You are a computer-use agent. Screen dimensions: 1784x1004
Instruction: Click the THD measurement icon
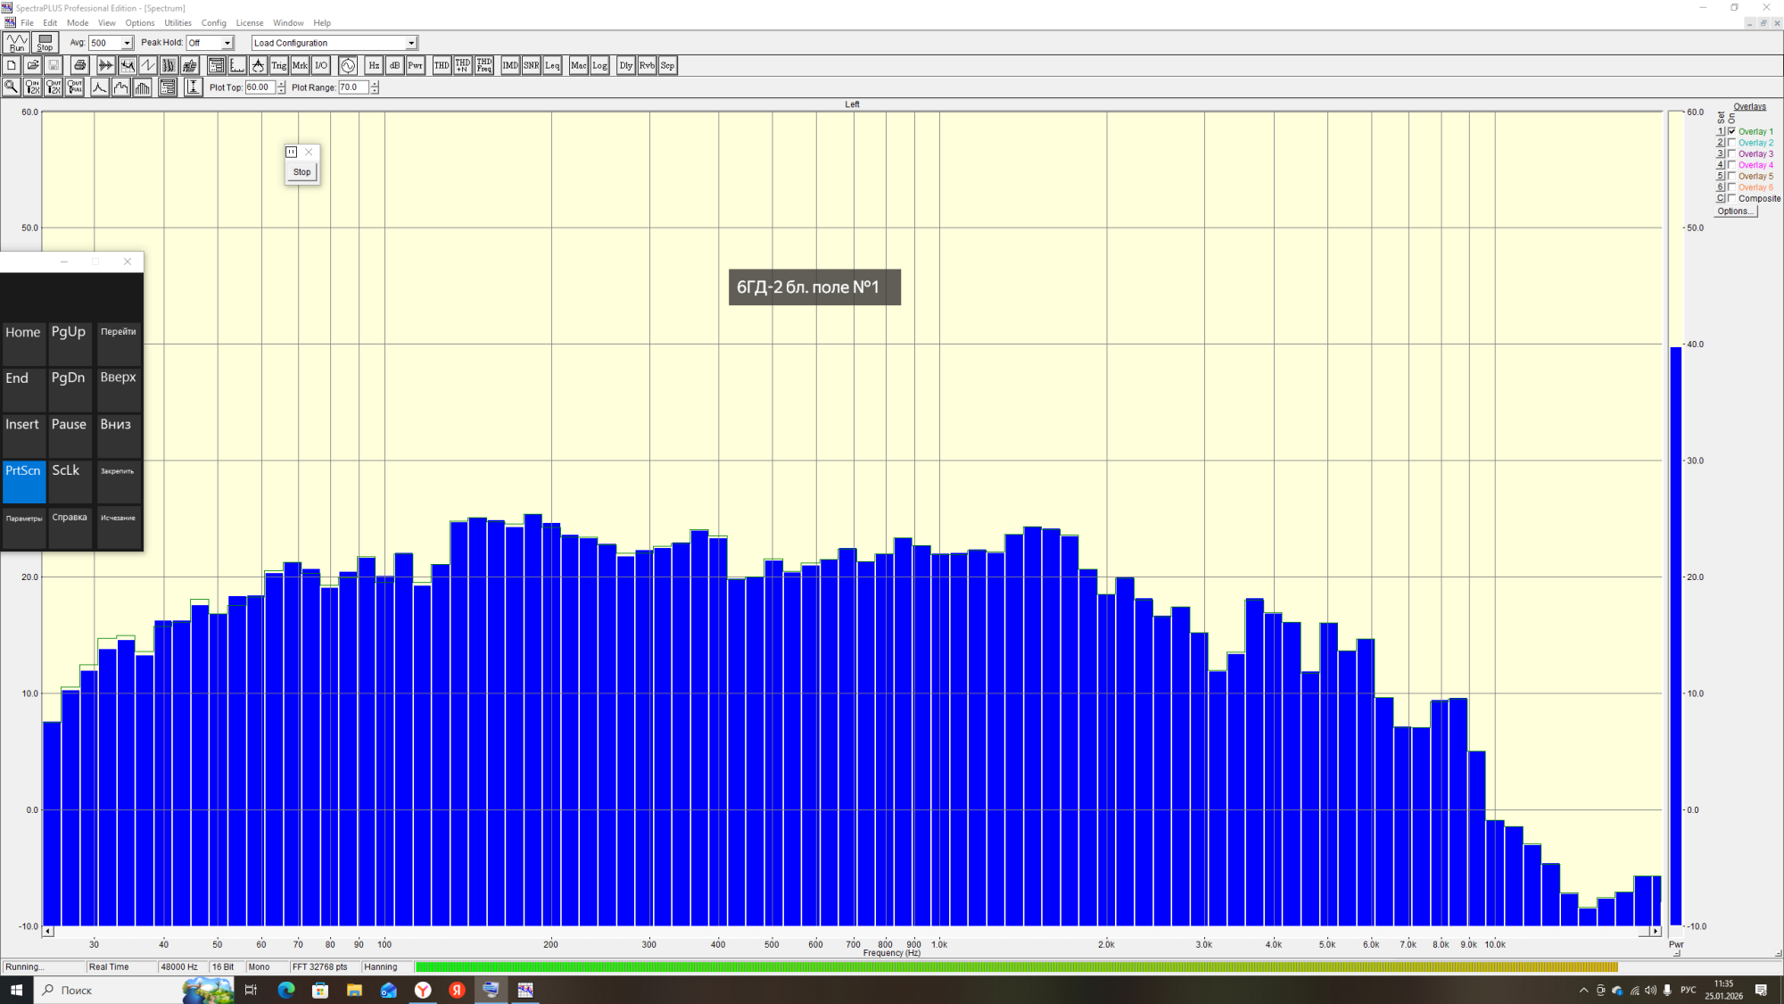[x=441, y=65]
